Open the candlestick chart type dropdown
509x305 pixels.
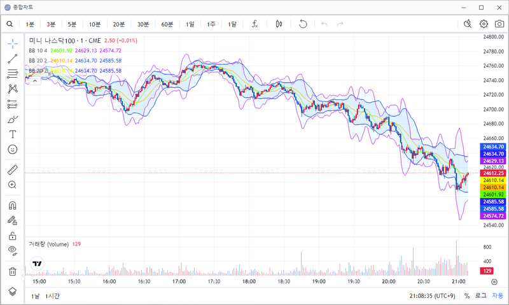pyautogui.click(x=278, y=24)
